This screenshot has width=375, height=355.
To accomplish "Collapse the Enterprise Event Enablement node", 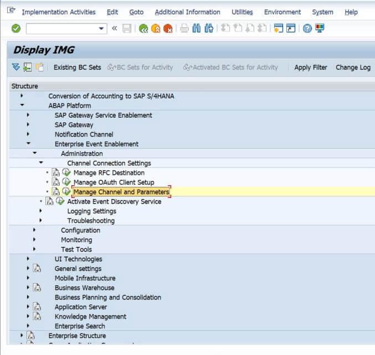I will (x=28, y=143).
